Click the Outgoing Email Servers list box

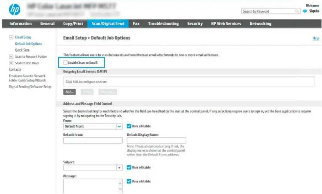click(189, 82)
